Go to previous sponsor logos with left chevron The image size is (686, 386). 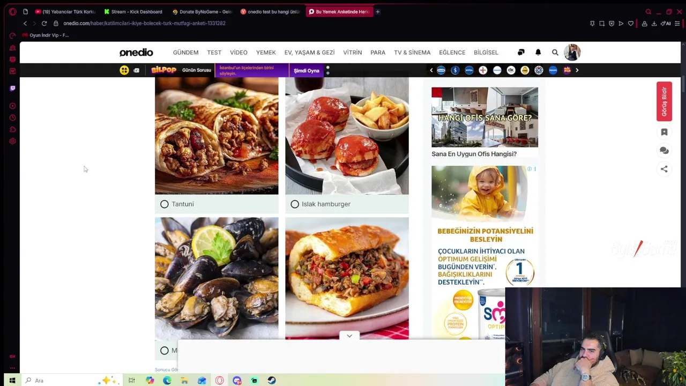point(431,70)
